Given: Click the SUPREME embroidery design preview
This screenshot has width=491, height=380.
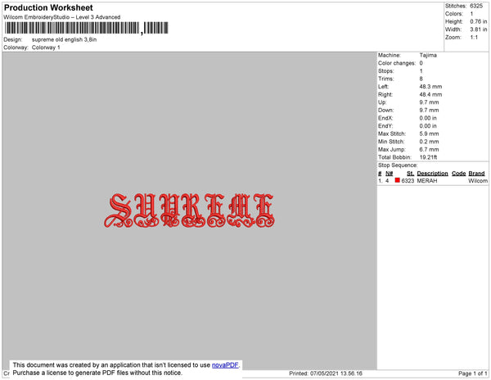Looking at the screenshot, I should [x=189, y=210].
